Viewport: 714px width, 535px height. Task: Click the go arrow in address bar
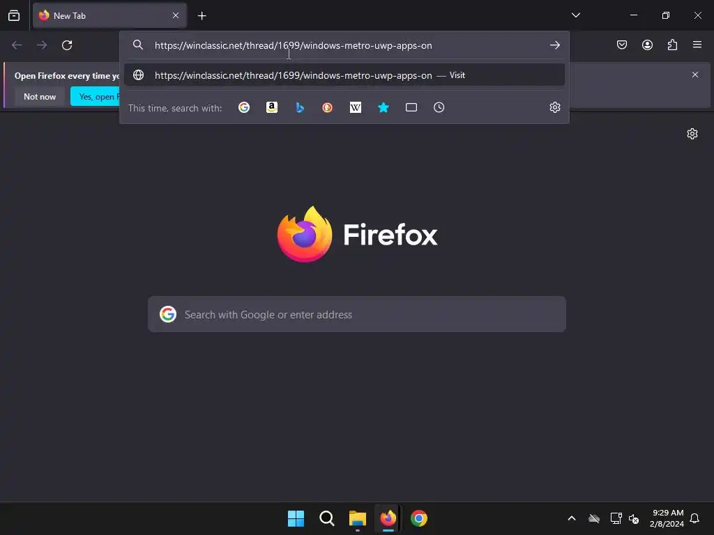554,45
